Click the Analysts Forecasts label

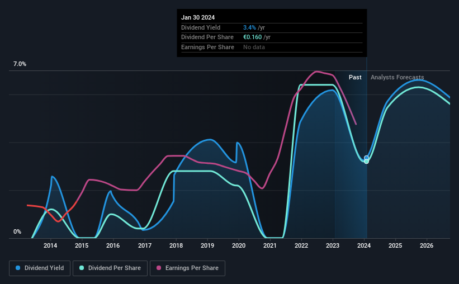click(398, 77)
